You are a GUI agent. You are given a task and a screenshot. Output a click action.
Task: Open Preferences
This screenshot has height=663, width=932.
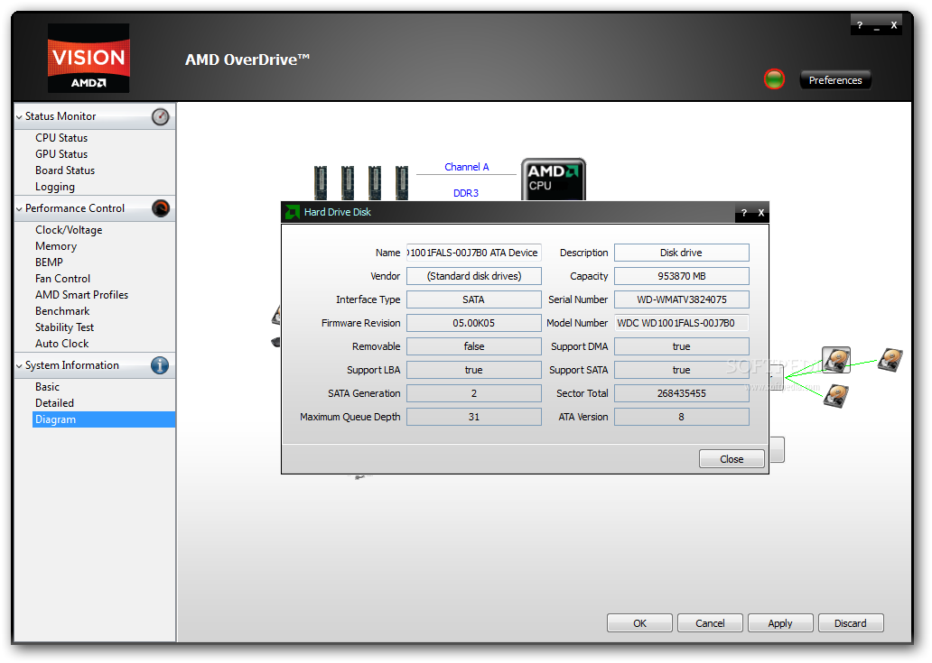click(835, 80)
